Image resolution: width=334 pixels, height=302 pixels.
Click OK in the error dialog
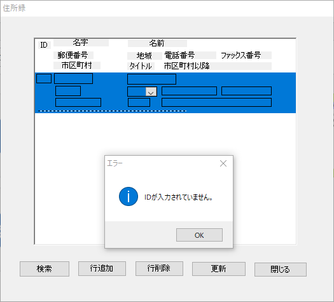199,235
